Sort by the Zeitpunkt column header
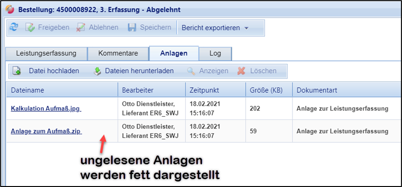This screenshot has height=187, width=402. pos(216,90)
